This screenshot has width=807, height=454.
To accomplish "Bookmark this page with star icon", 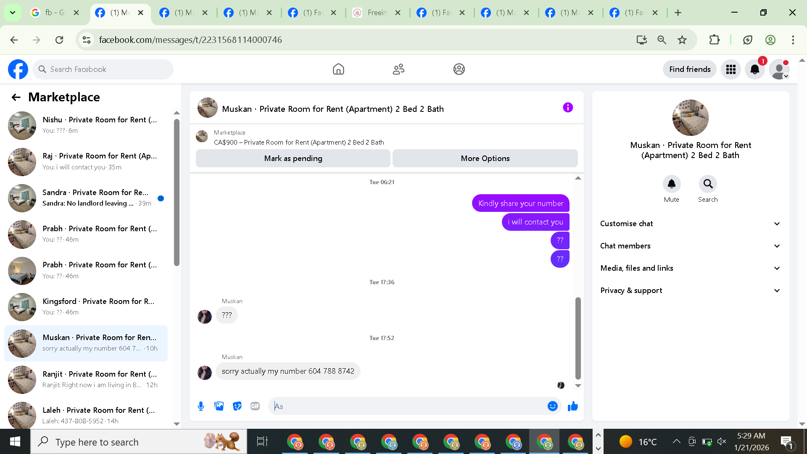I will tap(682, 40).
